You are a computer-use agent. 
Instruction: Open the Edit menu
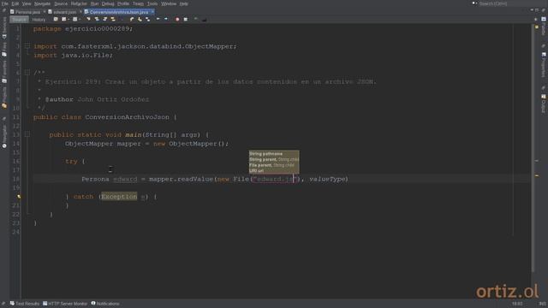(15, 3)
